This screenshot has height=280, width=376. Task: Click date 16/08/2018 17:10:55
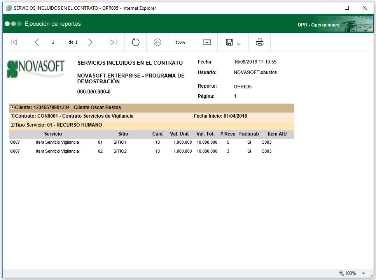pos(255,62)
